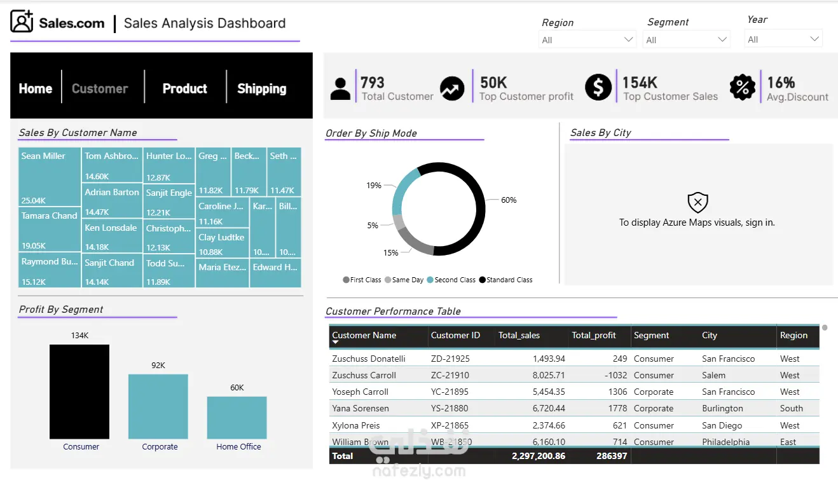Go to the Home page tab
This screenshot has width=838, height=480.
click(36, 88)
